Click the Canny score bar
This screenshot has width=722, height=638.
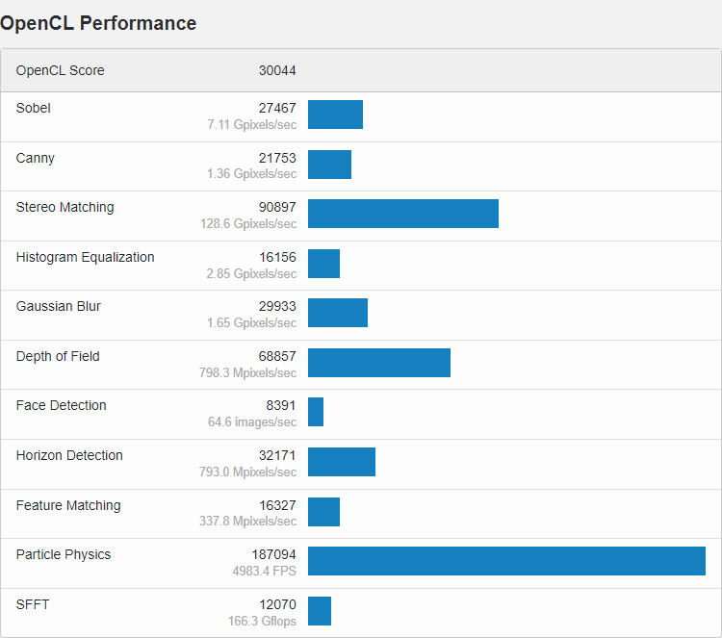click(x=329, y=165)
